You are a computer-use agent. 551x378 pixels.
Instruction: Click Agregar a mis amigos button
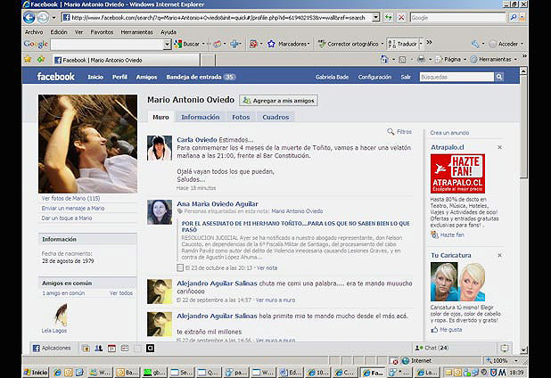pyautogui.click(x=278, y=101)
